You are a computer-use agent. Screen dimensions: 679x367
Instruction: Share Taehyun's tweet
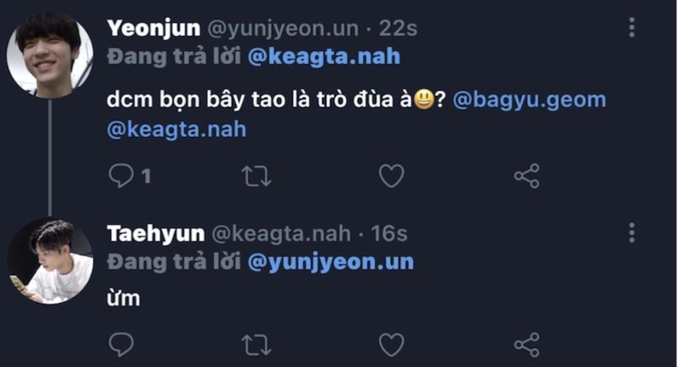(x=527, y=345)
